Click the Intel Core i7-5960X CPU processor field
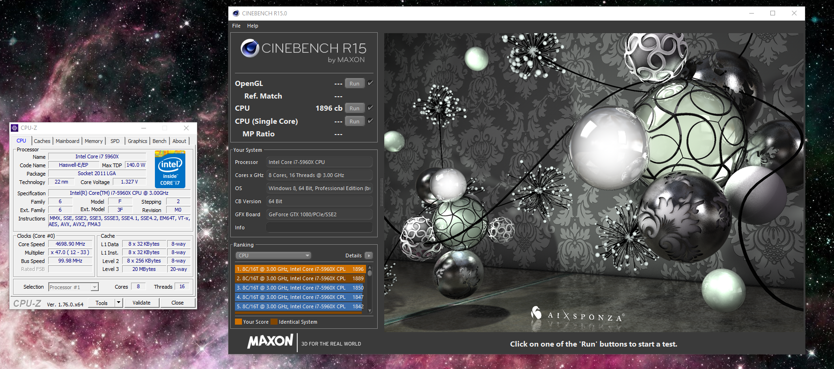Image resolution: width=834 pixels, height=369 pixels. [319, 162]
